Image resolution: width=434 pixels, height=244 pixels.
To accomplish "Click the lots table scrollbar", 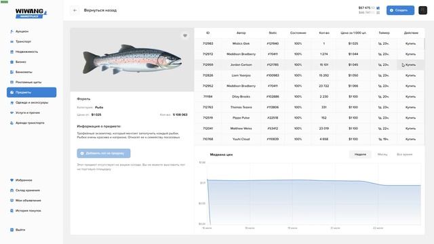I will point(424,43).
